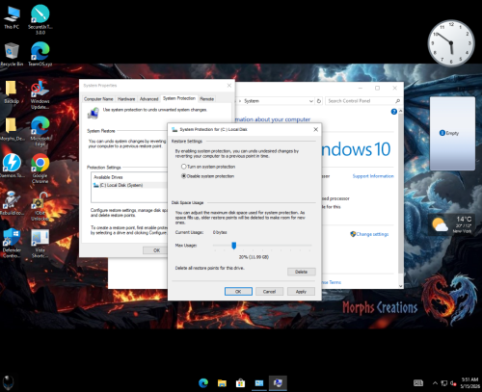Click the Max Usage slider thumb
The height and width of the screenshot is (392, 482).
[x=234, y=246]
